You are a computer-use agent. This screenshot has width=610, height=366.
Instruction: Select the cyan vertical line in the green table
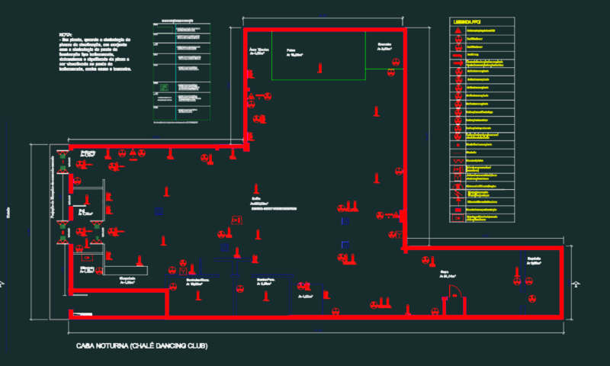tap(176, 72)
